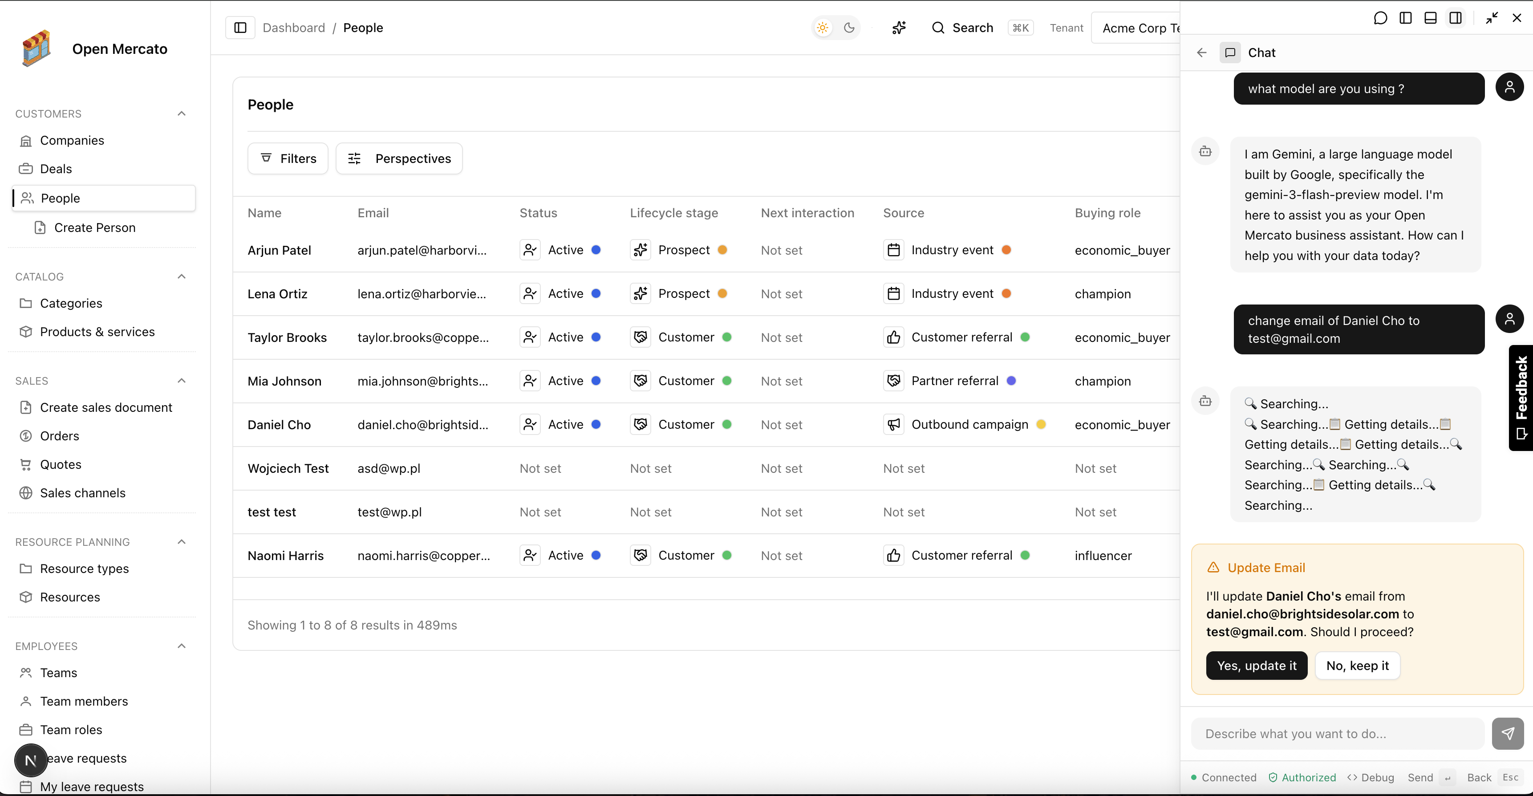The height and width of the screenshot is (796, 1533).
Task: Select the right sidebar layout icon
Action: tap(1456, 17)
